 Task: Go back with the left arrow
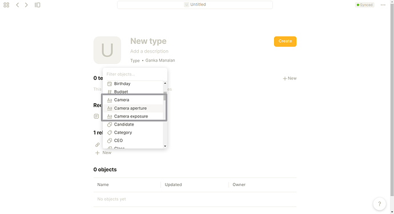[17, 5]
